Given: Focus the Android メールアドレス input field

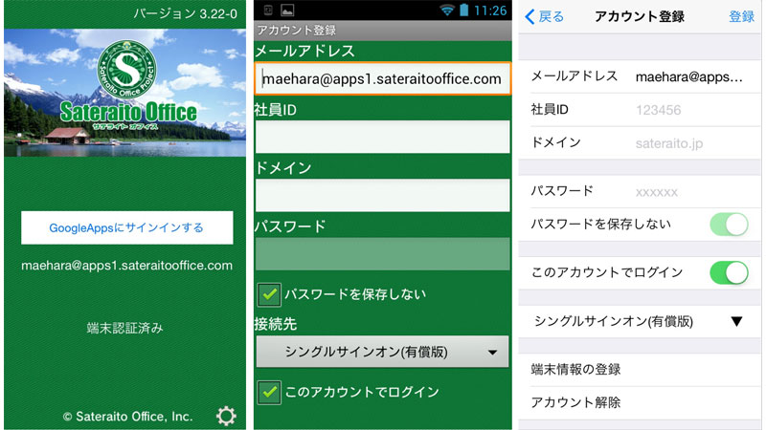Looking at the screenshot, I should [x=382, y=78].
